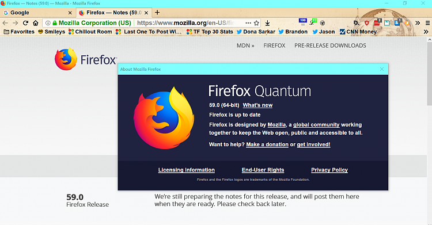Click the large Firefox Quantum logo image

164,118
